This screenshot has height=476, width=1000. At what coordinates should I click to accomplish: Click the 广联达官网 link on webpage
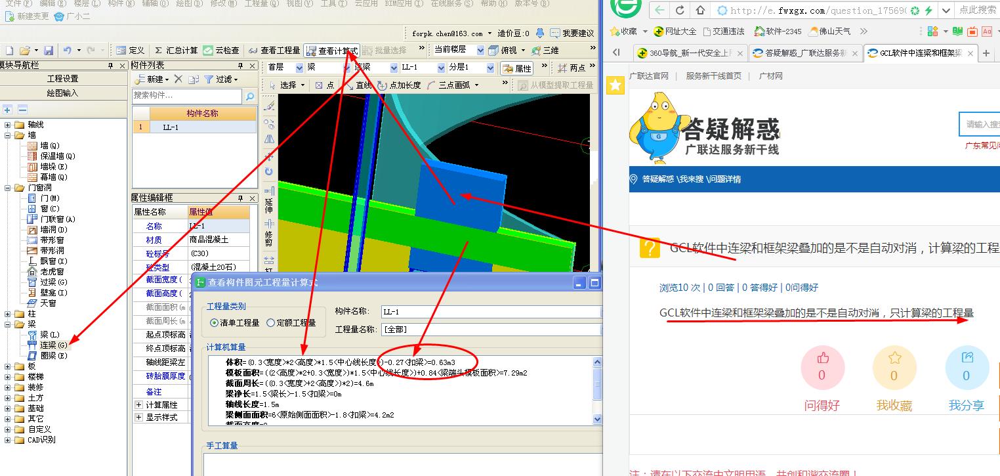point(648,76)
